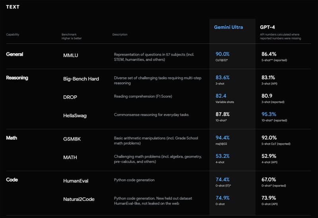Viewport: 318px width, 218px height.
Task: Click GPT-4 67.0% HumanEval score
Action: coord(269,179)
